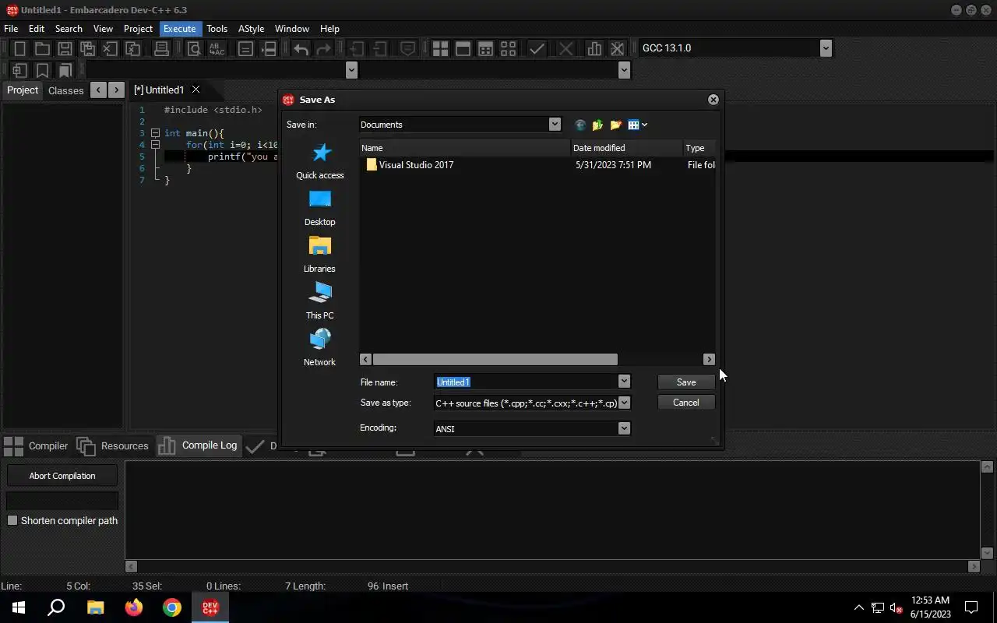Screen dimensions: 997x623
Task: Launch Firefox from the taskbar
Action: 134,607
